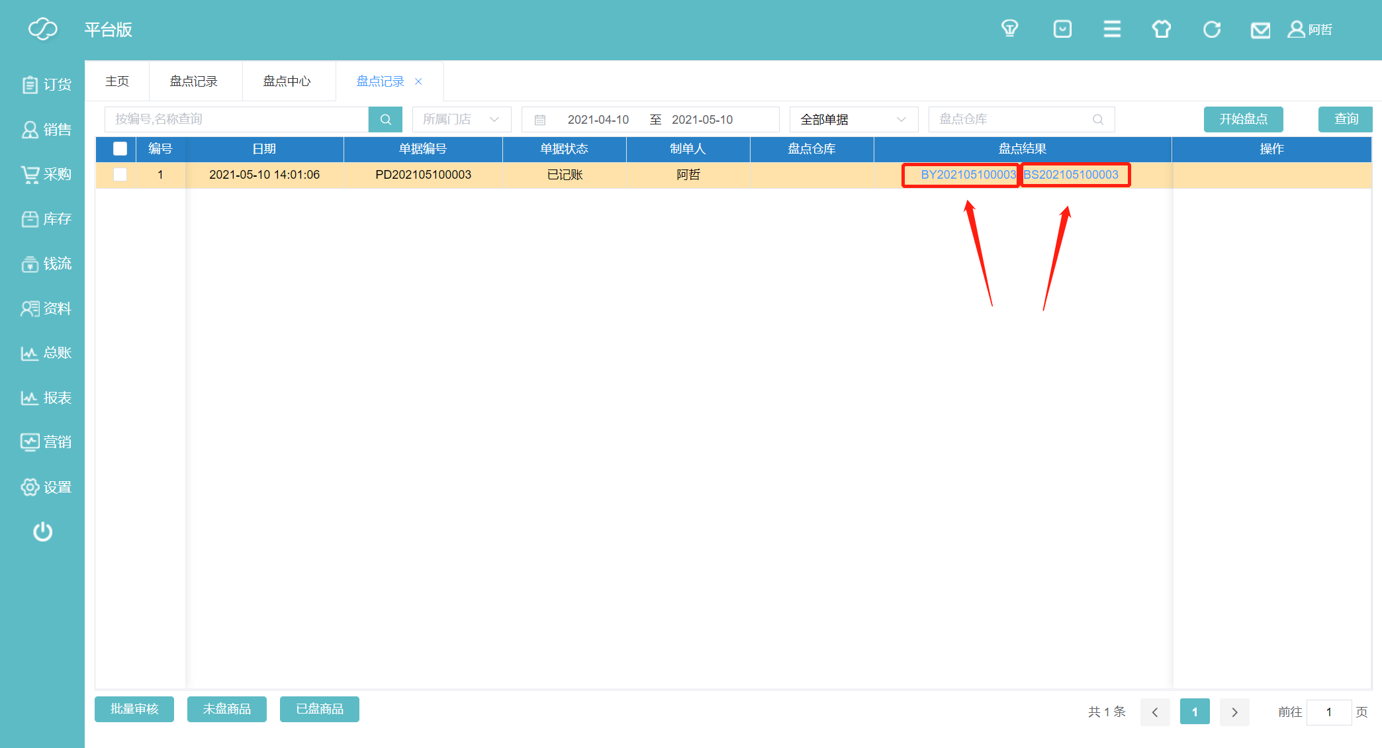
Task: Open 库存 inventory in sidebar
Action: click(46, 219)
